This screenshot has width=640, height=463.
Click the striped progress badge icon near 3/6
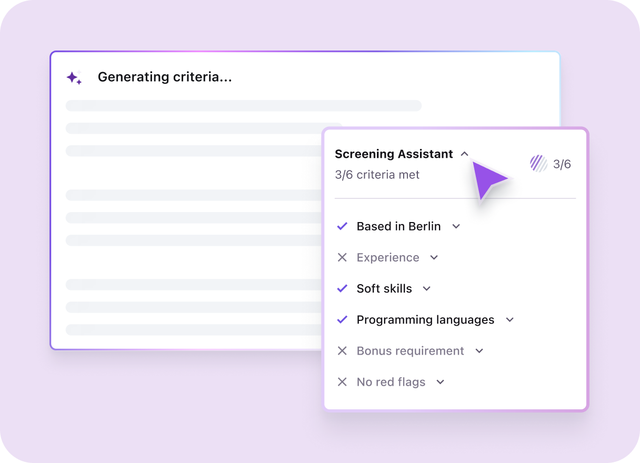pos(538,164)
